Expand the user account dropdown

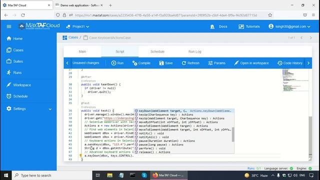[289, 26]
